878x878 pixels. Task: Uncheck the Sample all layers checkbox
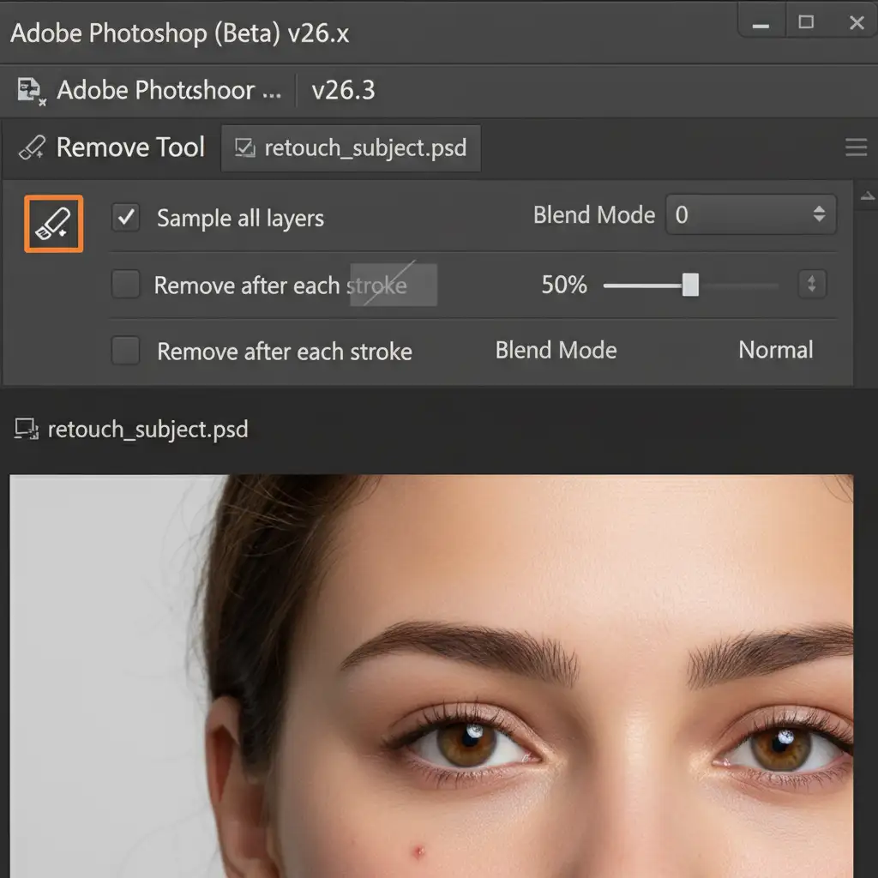(x=126, y=218)
